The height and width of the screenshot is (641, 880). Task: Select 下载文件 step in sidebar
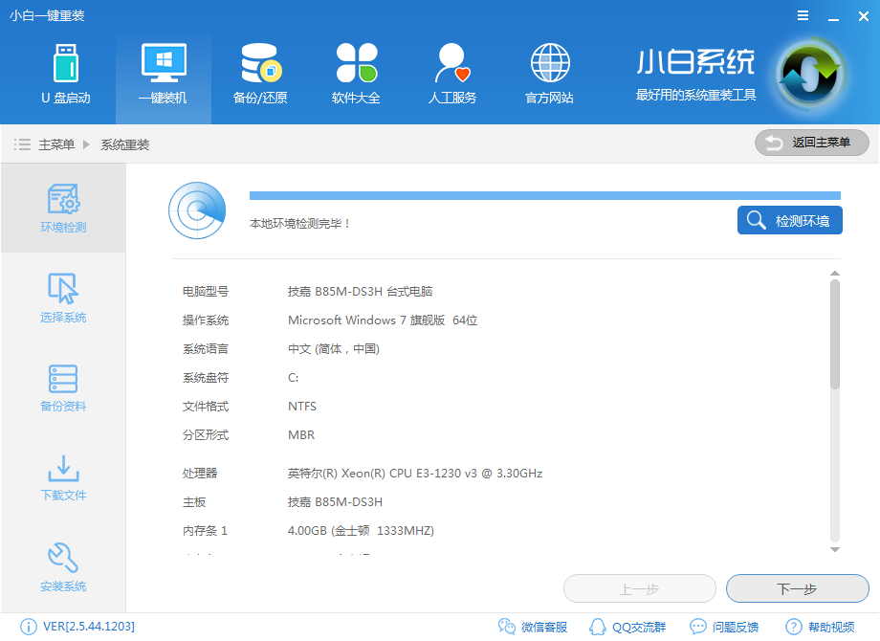[x=63, y=477]
